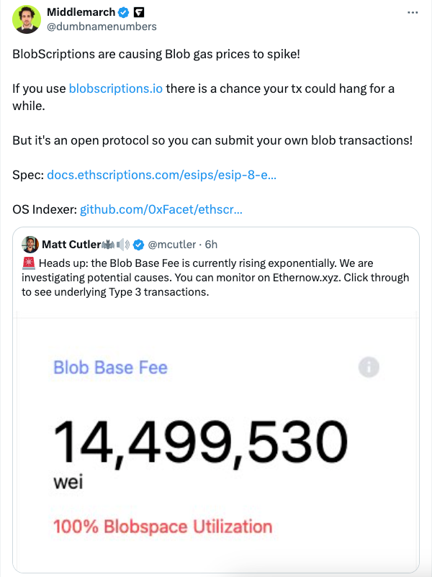This screenshot has width=432, height=577.
Task: Open Matt Cutler's small avatar
Action: point(30,245)
